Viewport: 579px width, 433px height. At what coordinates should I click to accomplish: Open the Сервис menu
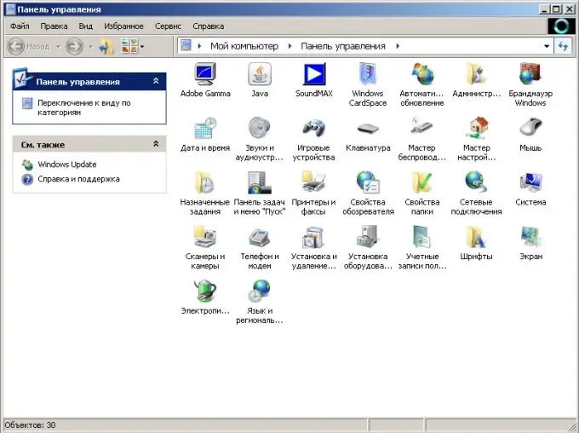point(168,26)
